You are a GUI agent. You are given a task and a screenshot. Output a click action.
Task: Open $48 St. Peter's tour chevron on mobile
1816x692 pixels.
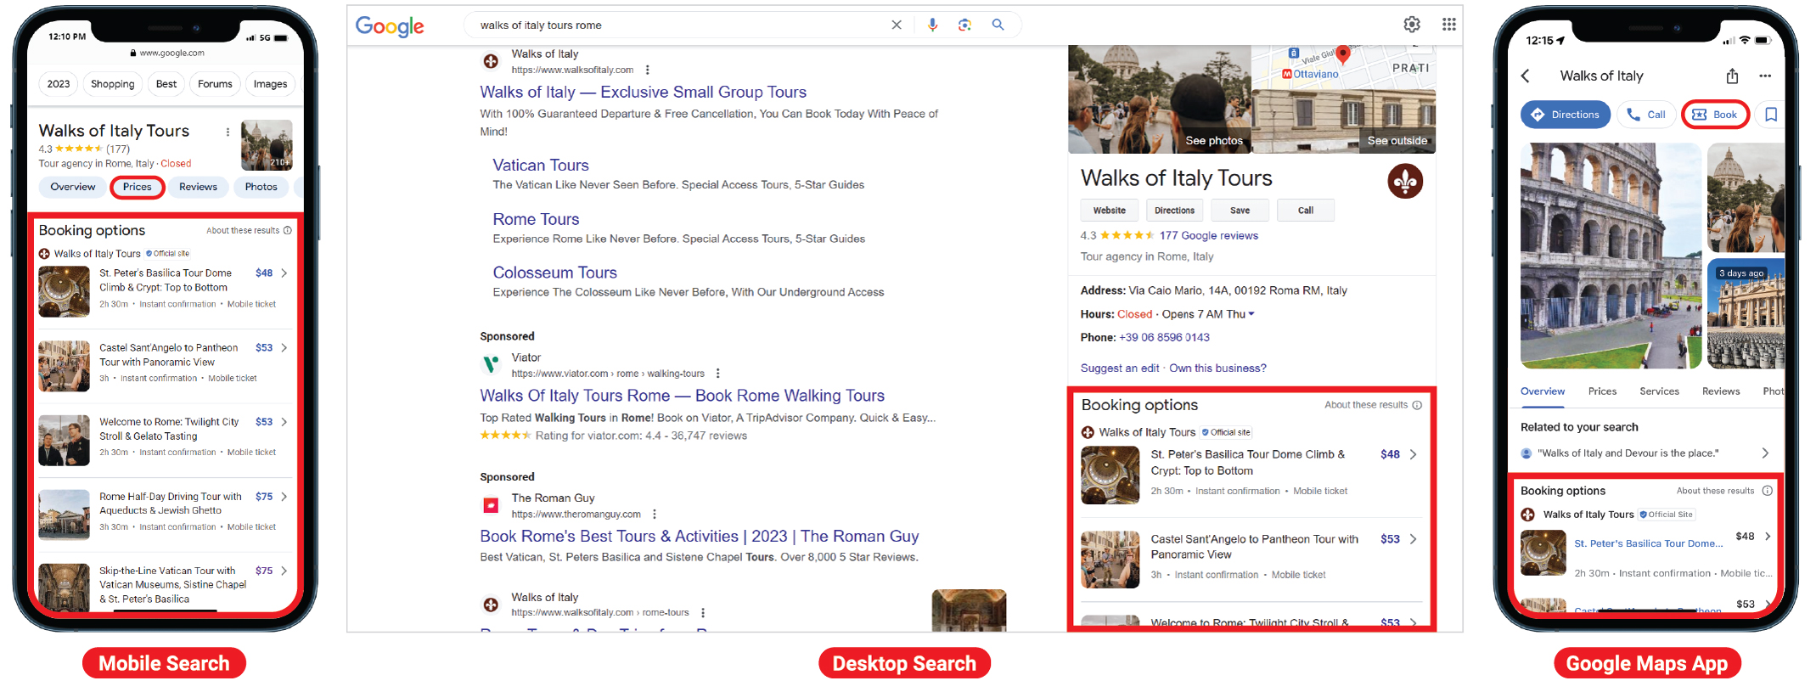(x=284, y=273)
